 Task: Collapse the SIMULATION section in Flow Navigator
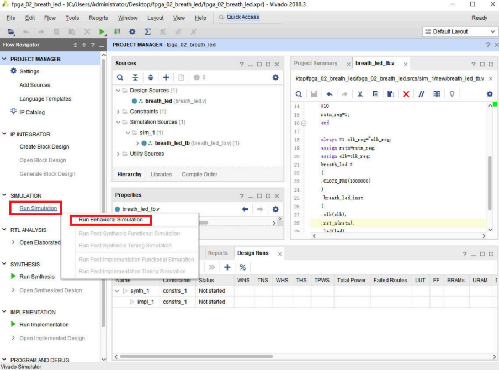click(5, 196)
